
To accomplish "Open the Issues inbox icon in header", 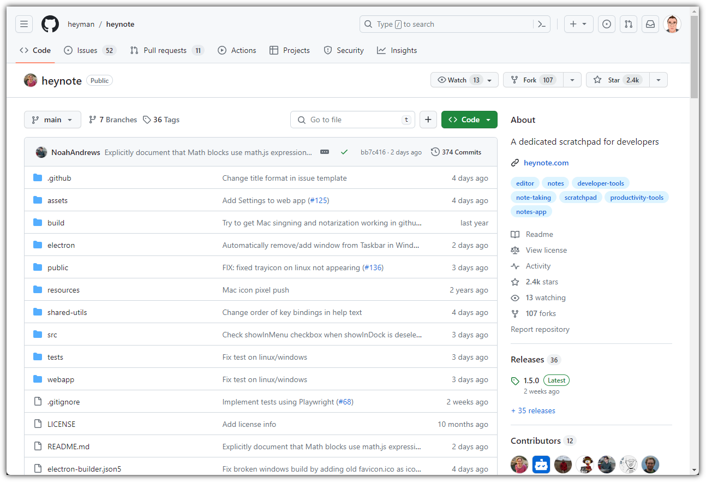I will [607, 24].
